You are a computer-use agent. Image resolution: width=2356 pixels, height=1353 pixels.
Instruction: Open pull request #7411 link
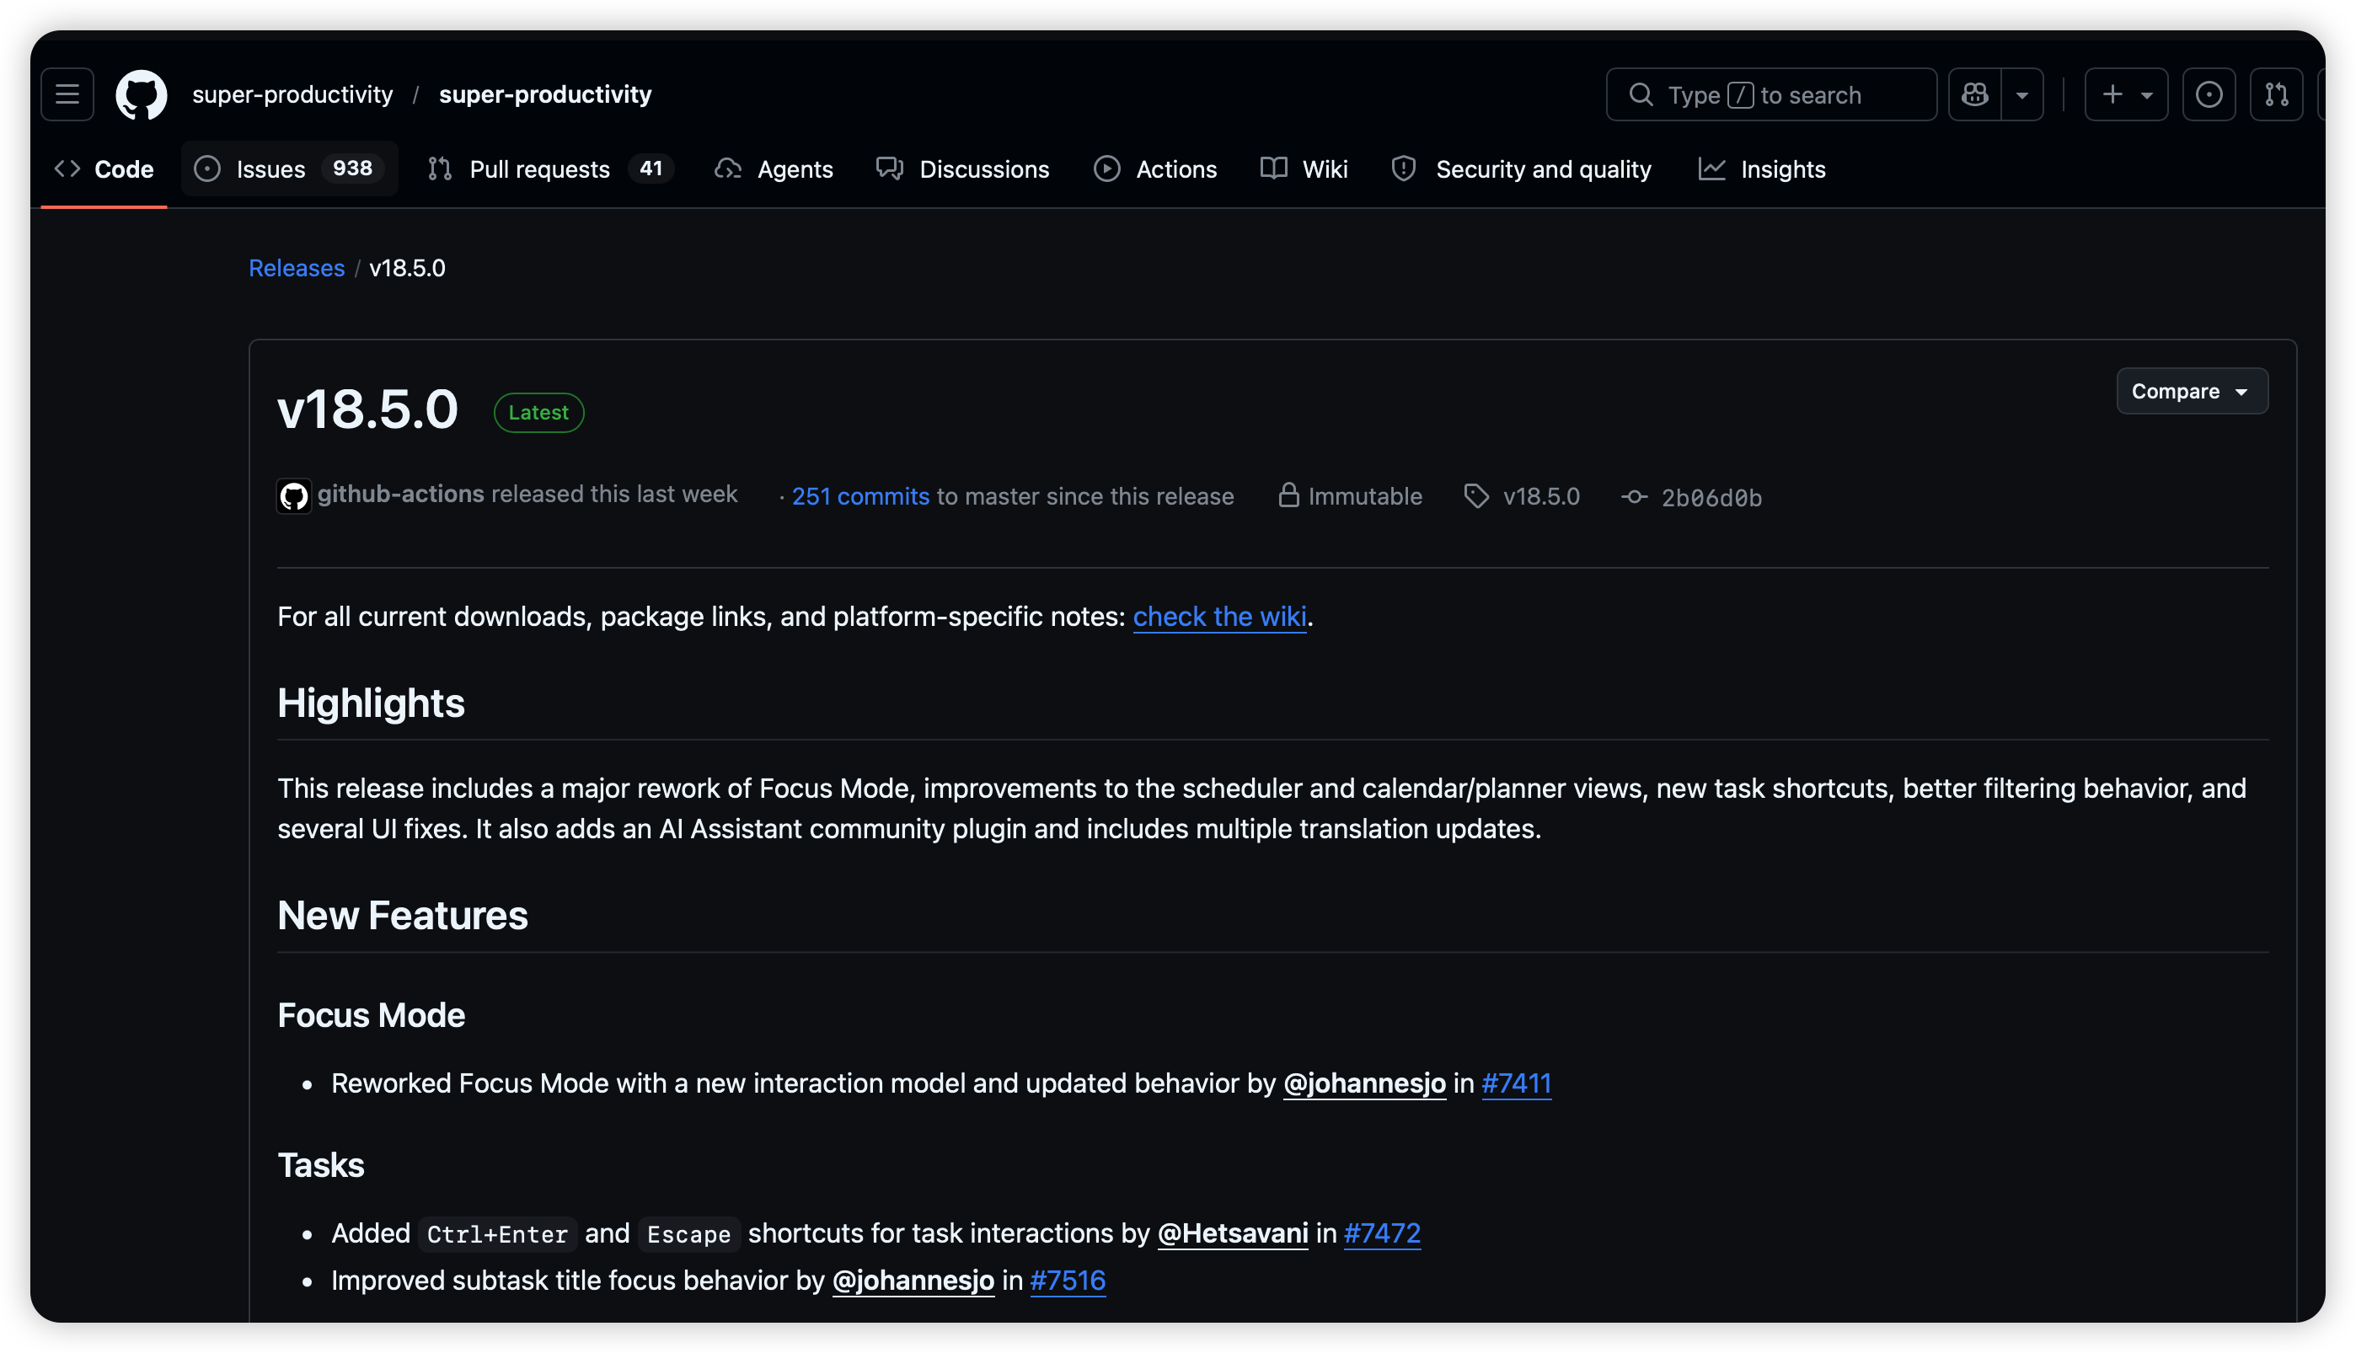click(1517, 1083)
